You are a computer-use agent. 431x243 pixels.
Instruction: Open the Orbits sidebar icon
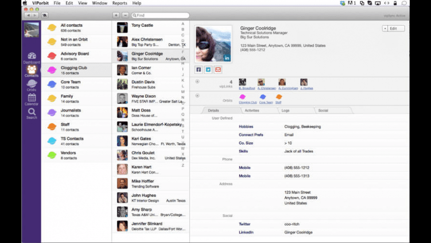click(x=32, y=85)
